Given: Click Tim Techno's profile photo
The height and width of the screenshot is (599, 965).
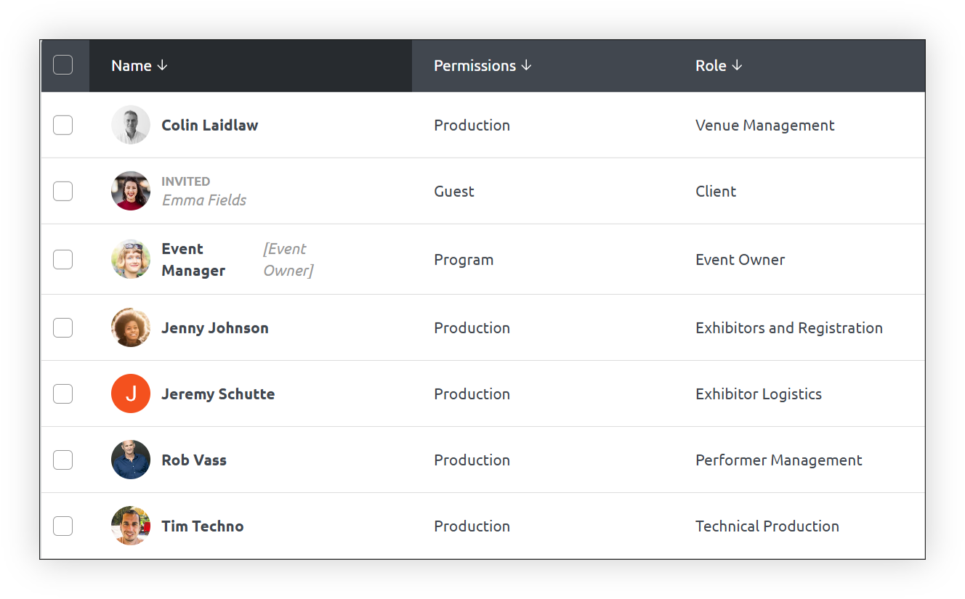Looking at the screenshot, I should [x=131, y=526].
